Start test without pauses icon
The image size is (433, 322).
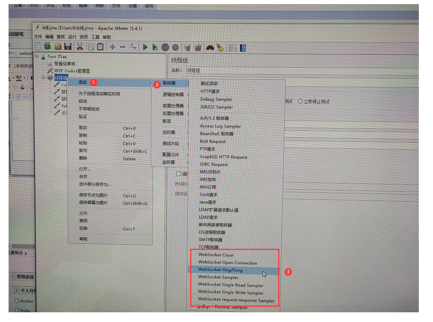point(155,47)
